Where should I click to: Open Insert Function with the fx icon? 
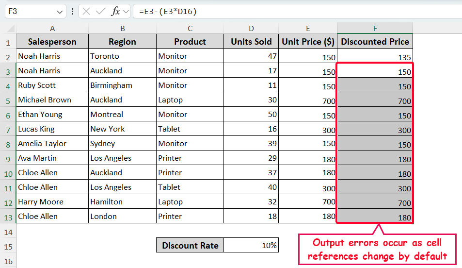[115, 11]
